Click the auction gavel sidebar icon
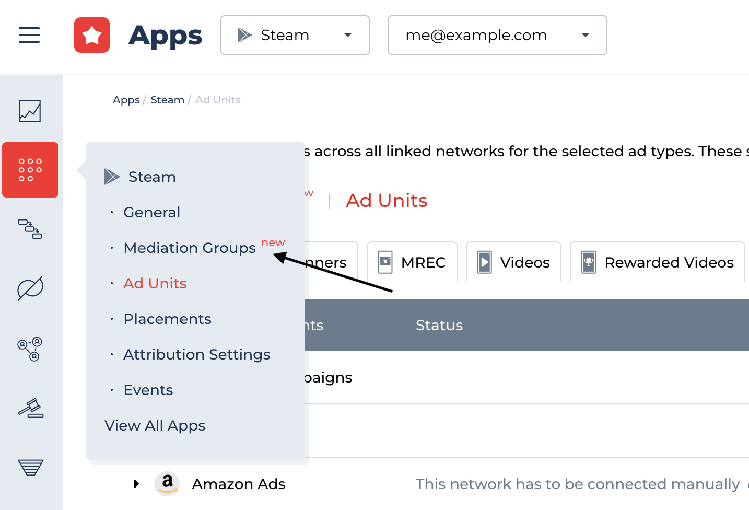This screenshot has width=749, height=510. tap(30, 408)
